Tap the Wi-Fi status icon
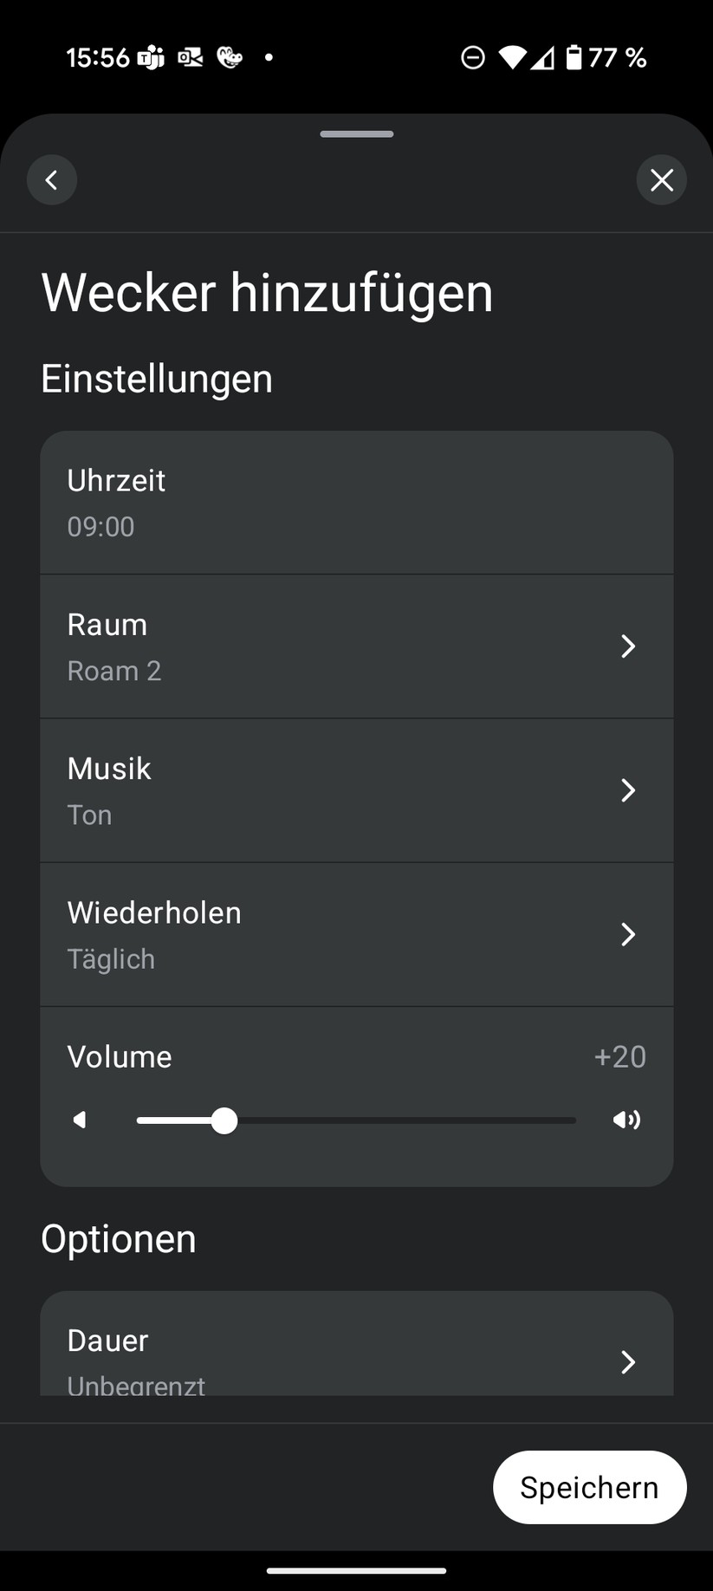 (512, 58)
